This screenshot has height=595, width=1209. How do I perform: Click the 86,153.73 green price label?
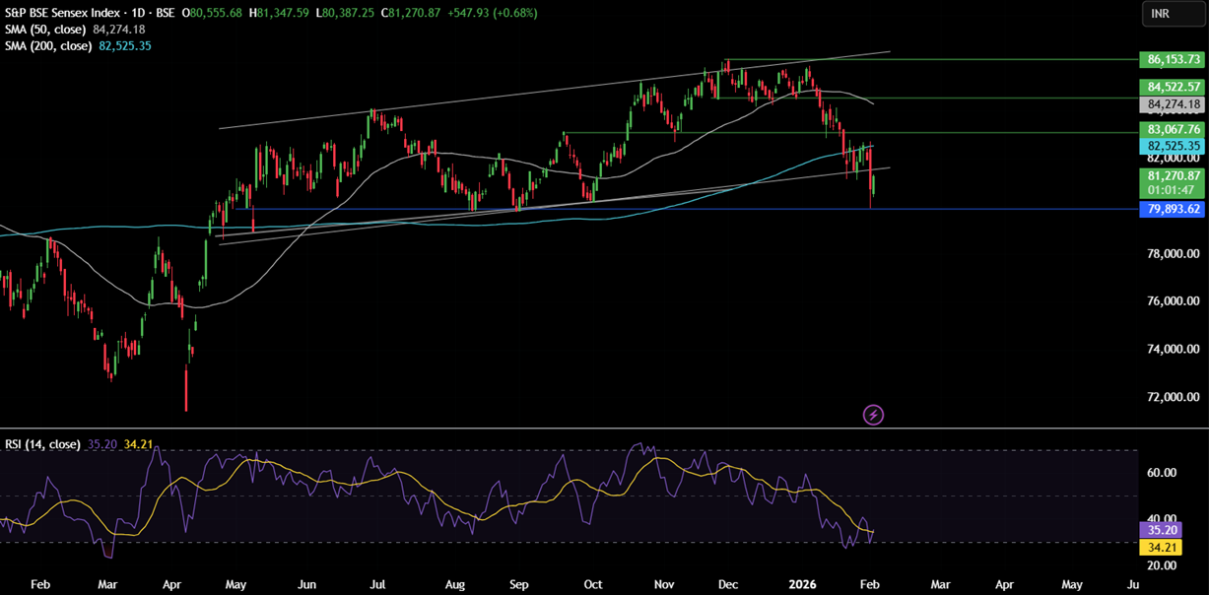pyautogui.click(x=1170, y=59)
